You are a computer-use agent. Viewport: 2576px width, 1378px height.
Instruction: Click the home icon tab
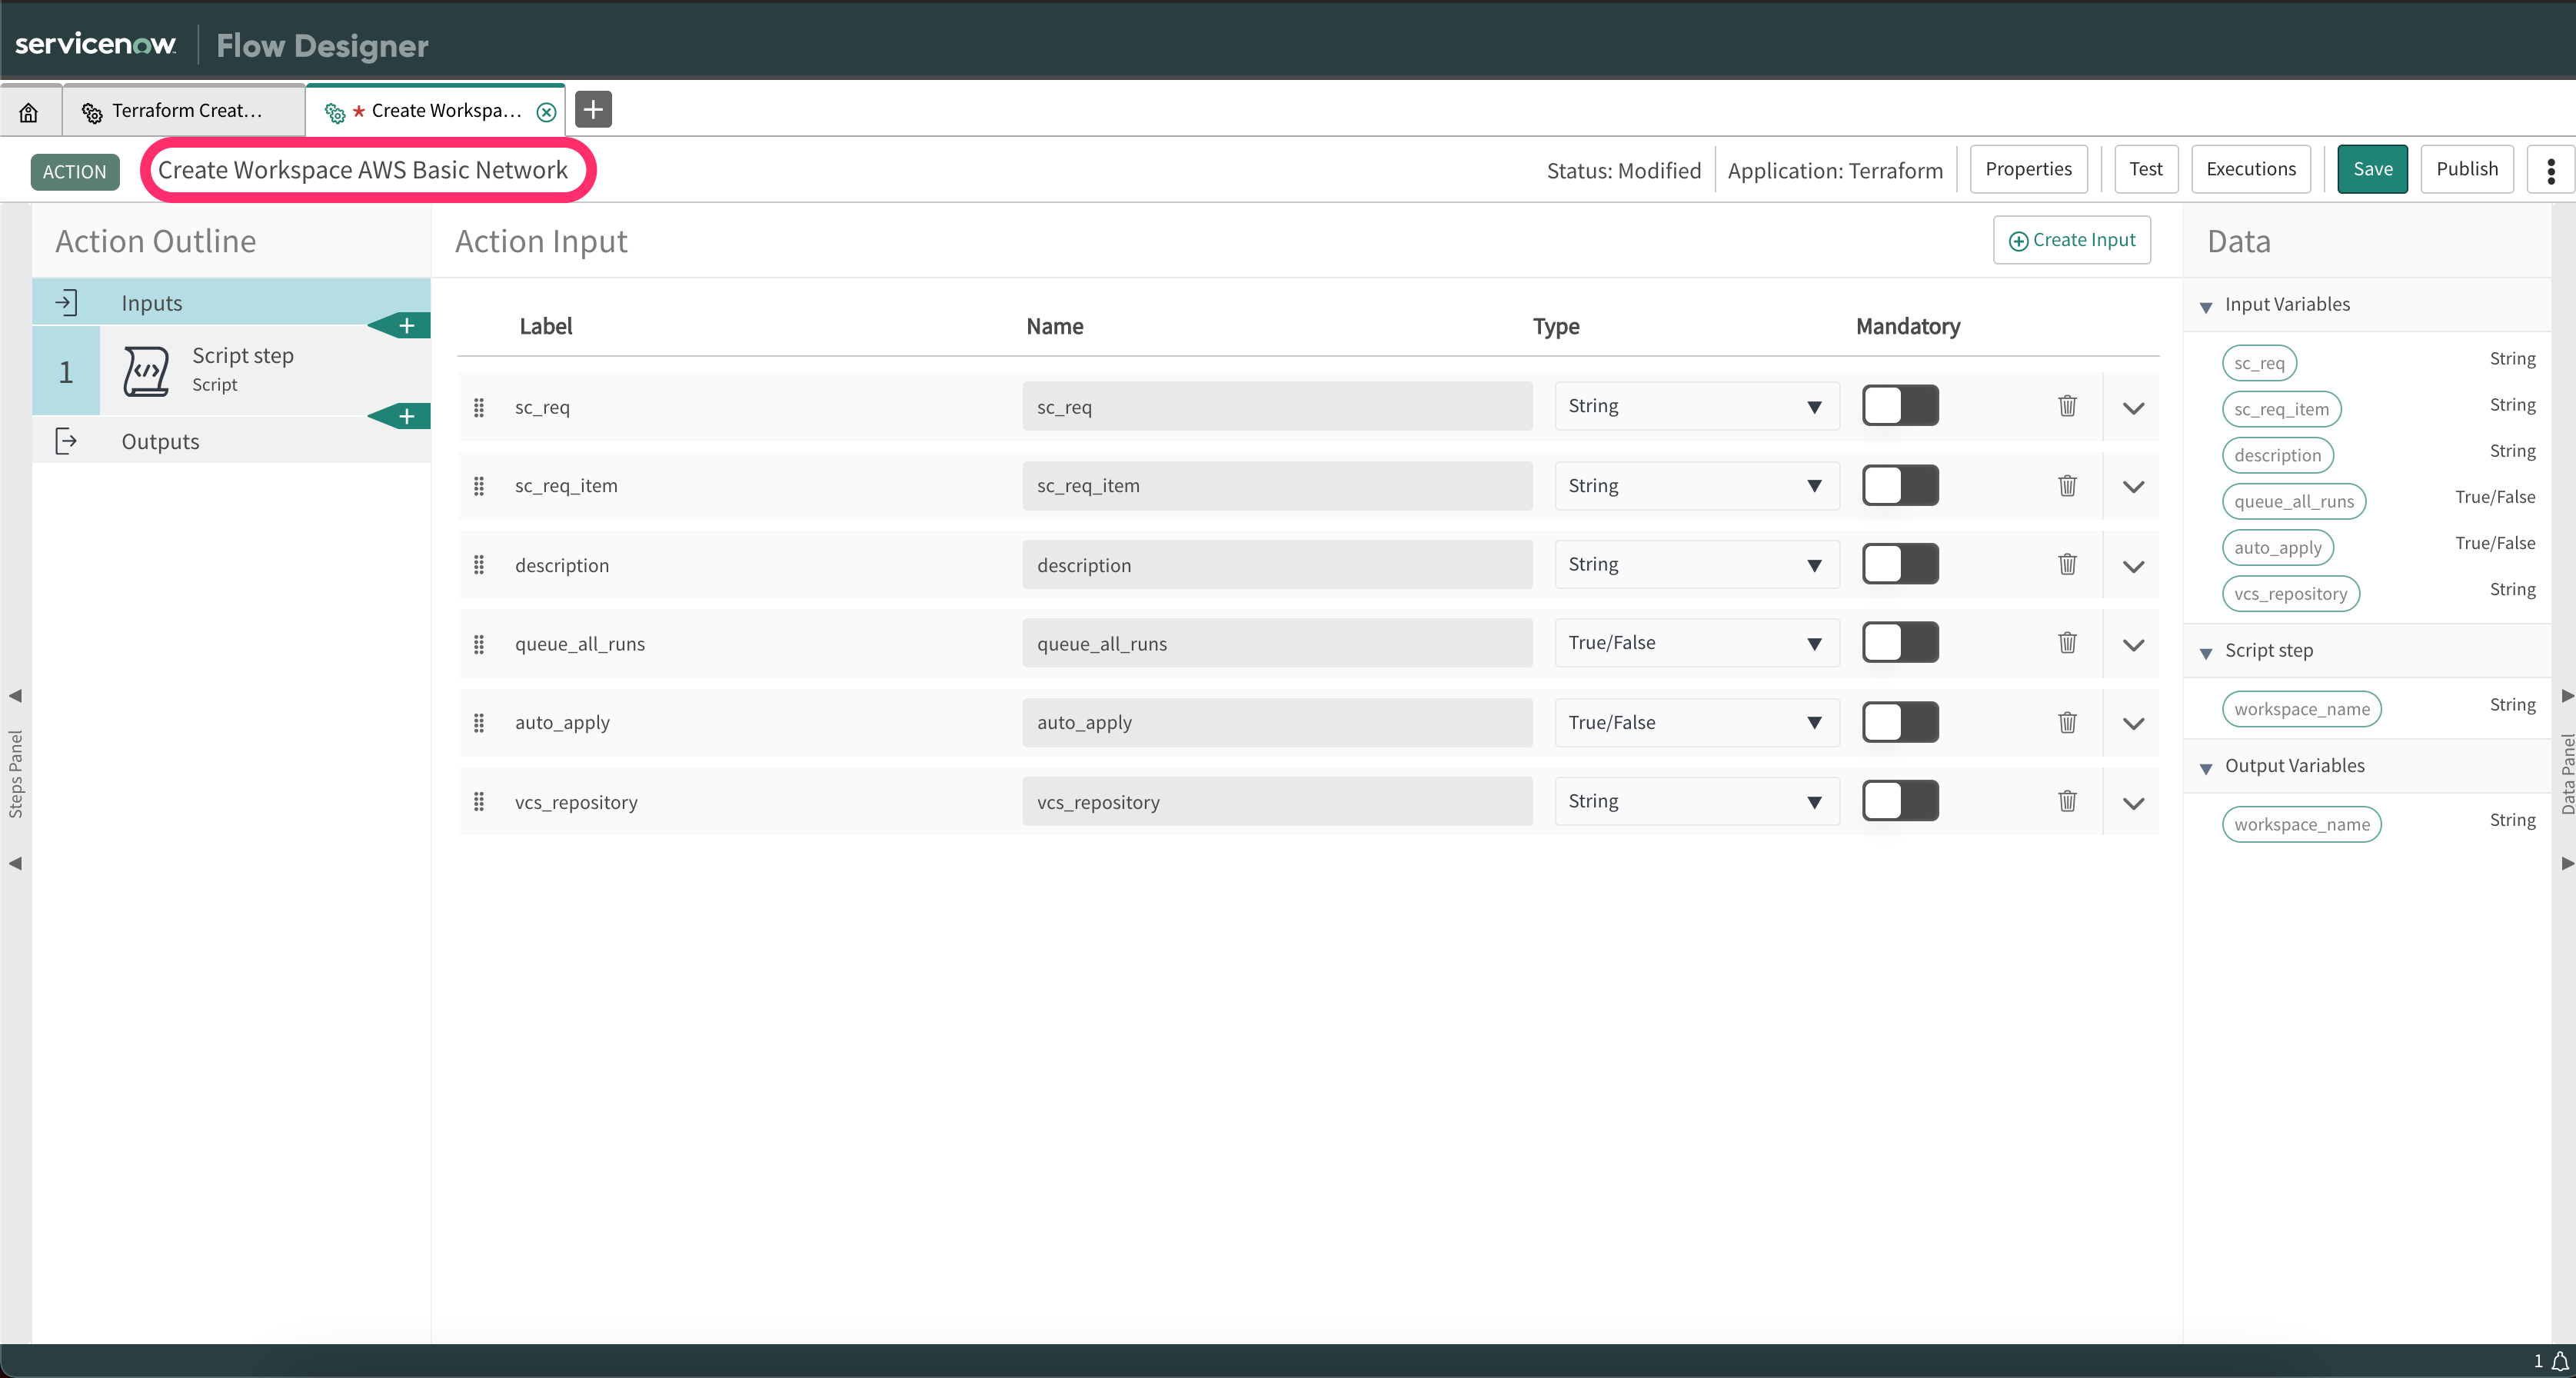pyautogui.click(x=29, y=111)
